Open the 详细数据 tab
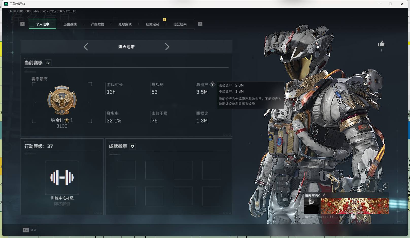Viewport: 410px width, 238px height. (x=98, y=24)
